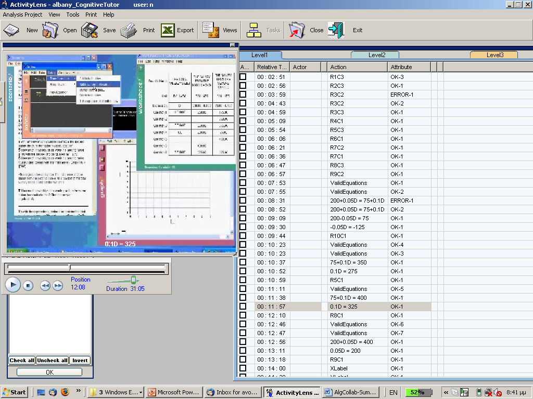
Task: Select the Level1 tab
Action: coord(260,55)
